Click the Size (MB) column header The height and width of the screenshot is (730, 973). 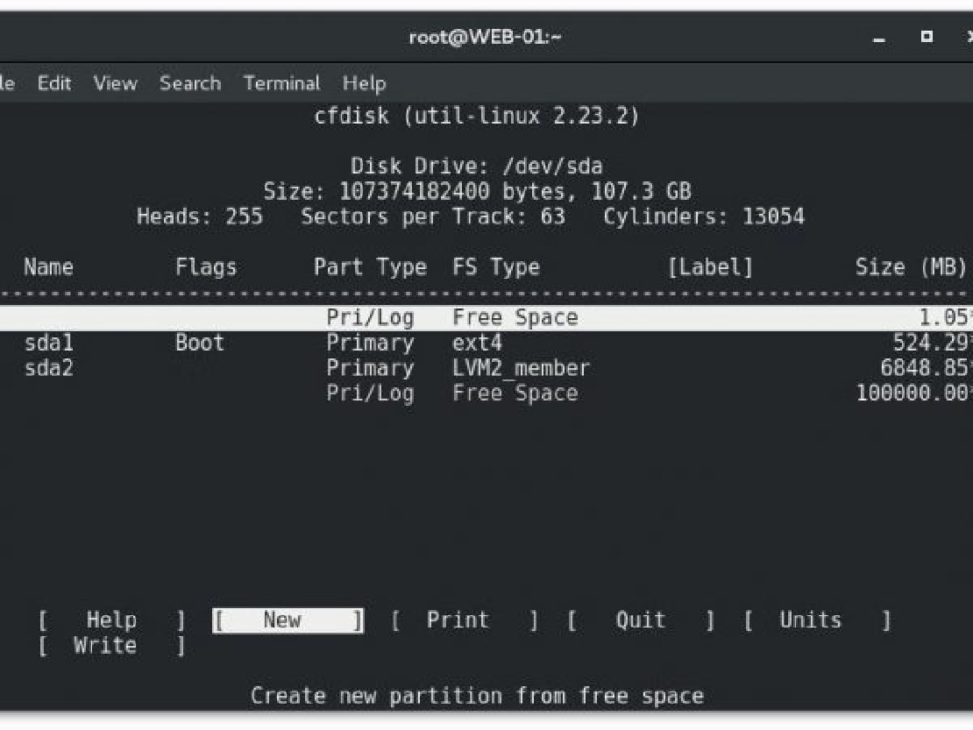pyautogui.click(x=911, y=267)
